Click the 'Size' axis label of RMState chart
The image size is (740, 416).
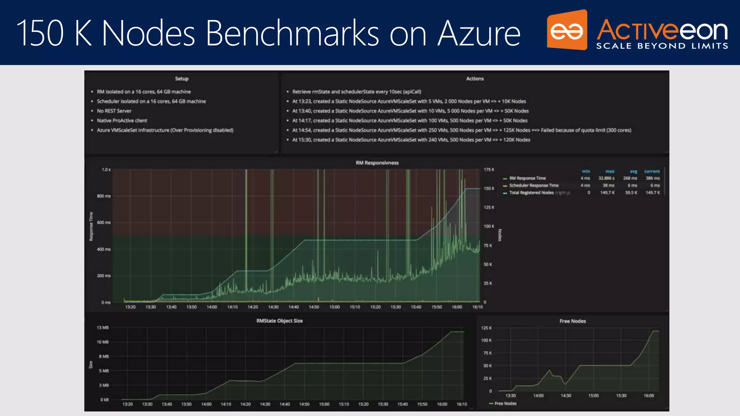pyautogui.click(x=91, y=365)
